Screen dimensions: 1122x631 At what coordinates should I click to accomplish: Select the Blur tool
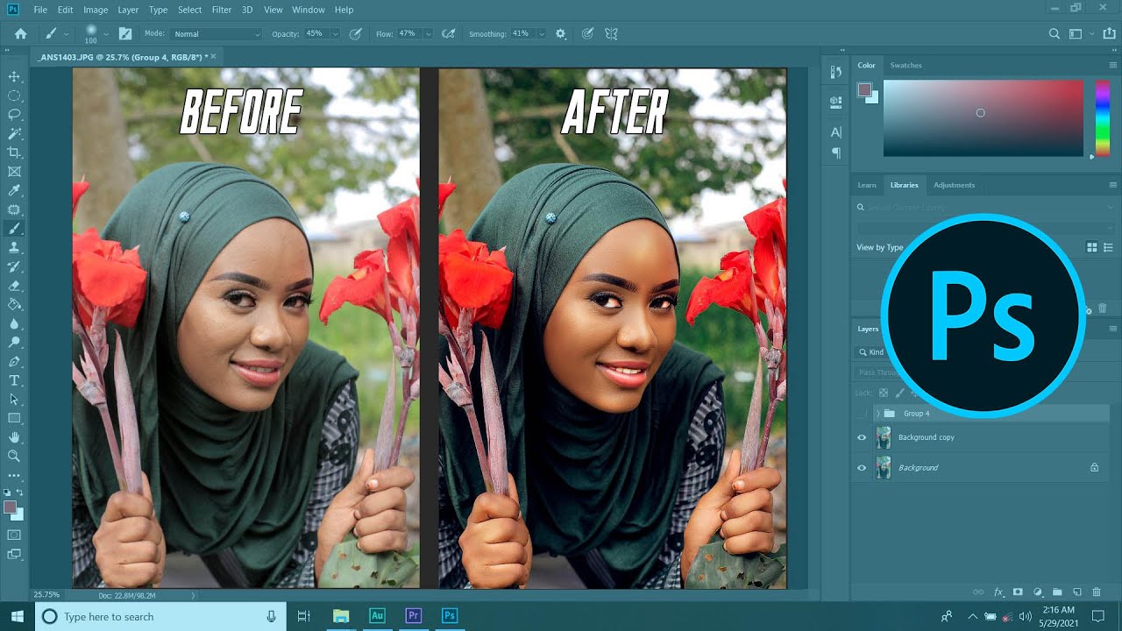coord(14,323)
